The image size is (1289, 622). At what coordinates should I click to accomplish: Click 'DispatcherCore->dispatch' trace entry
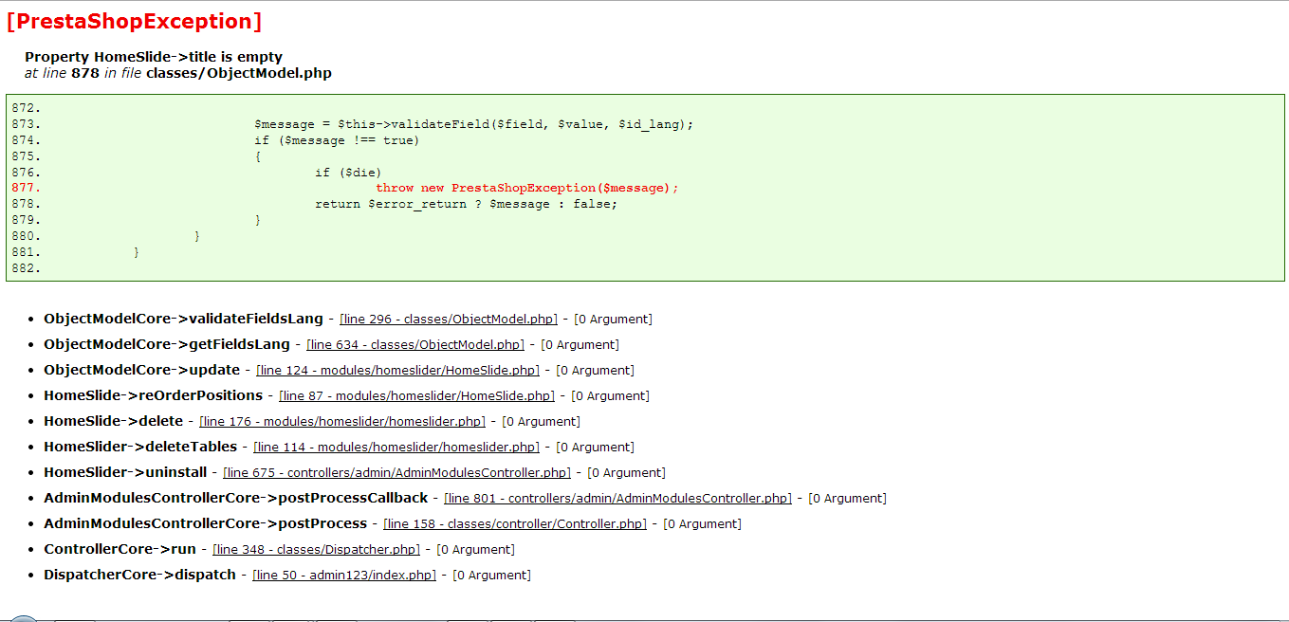pyautogui.click(x=139, y=575)
